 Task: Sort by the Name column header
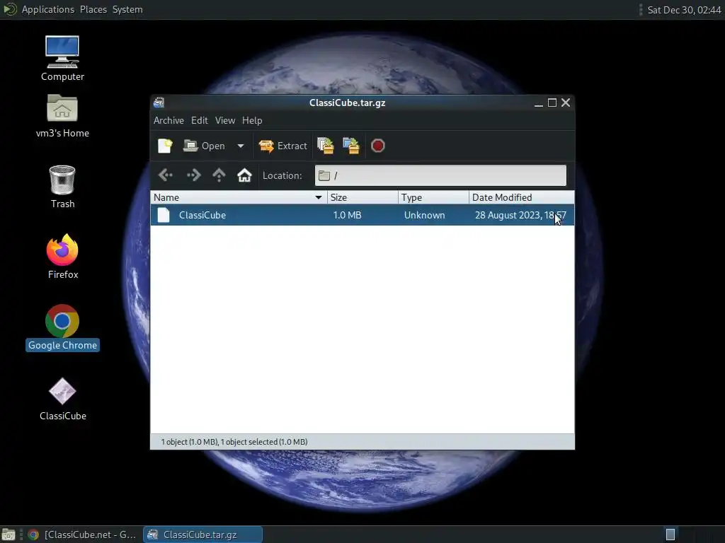[x=239, y=198]
